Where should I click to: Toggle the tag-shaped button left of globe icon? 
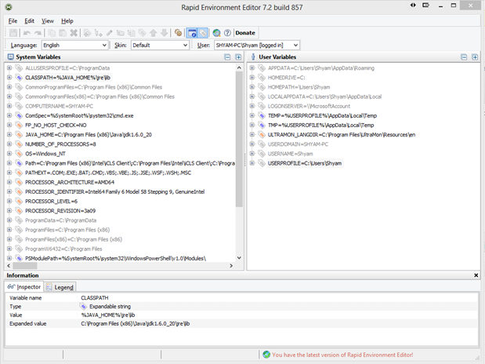[204, 33]
